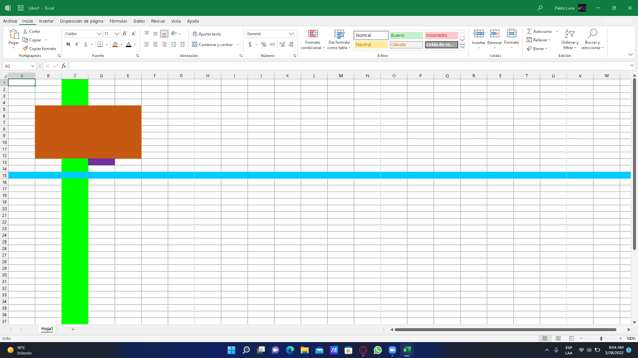This screenshot has height=358, width=638.
Task: Select the Hoja1 sheet tab
Action: (x=47, y=329)
